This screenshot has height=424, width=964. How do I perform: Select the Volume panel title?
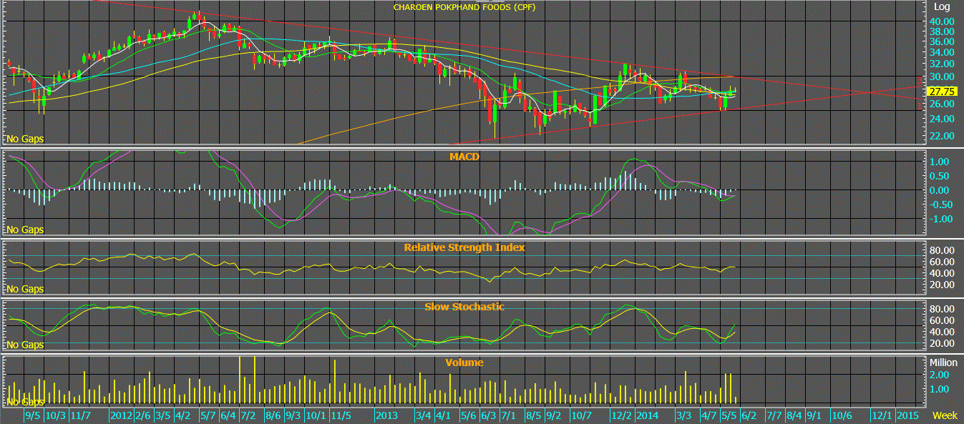point(464,363)
